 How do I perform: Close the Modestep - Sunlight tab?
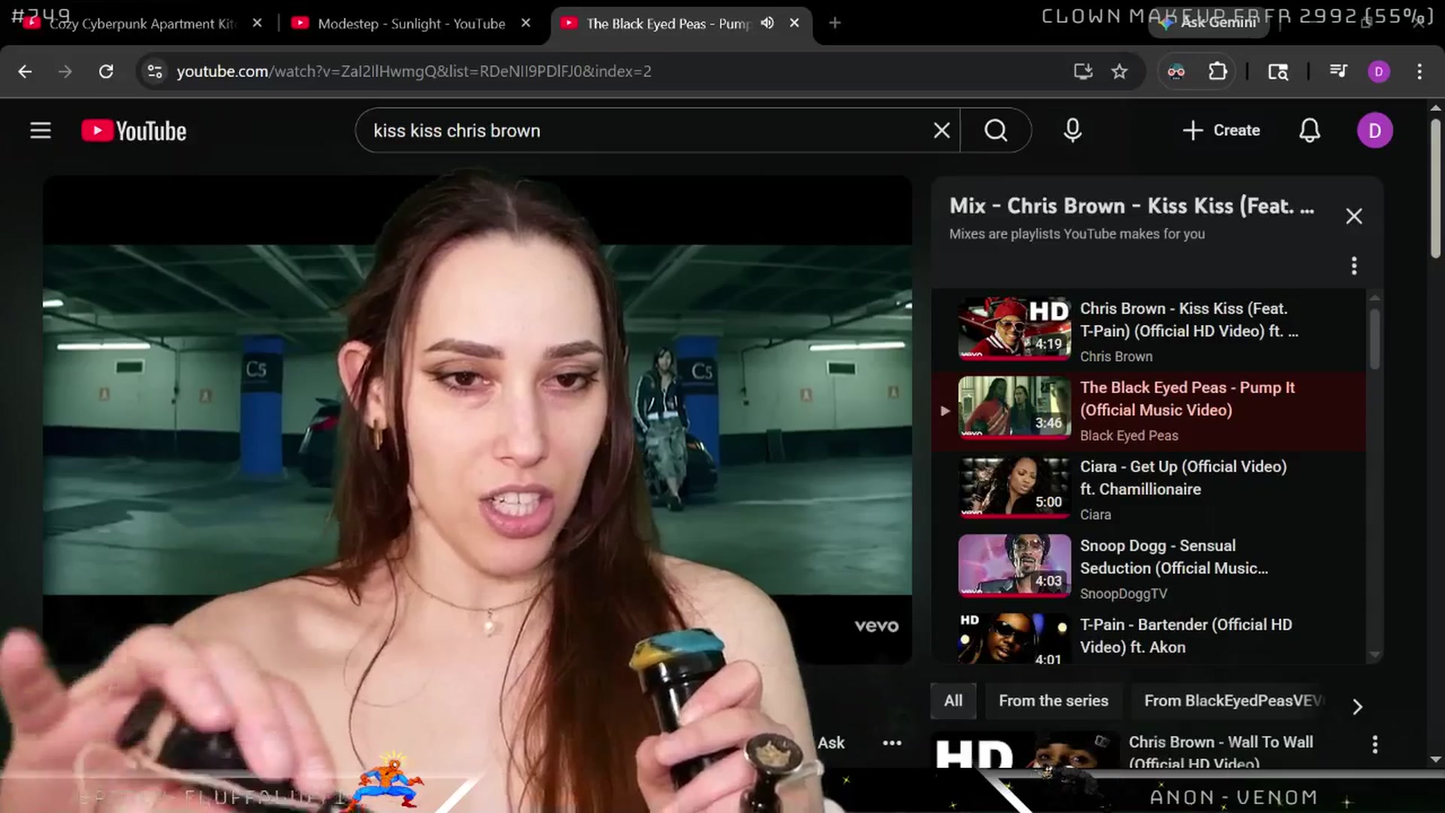(x=526, y=23)
